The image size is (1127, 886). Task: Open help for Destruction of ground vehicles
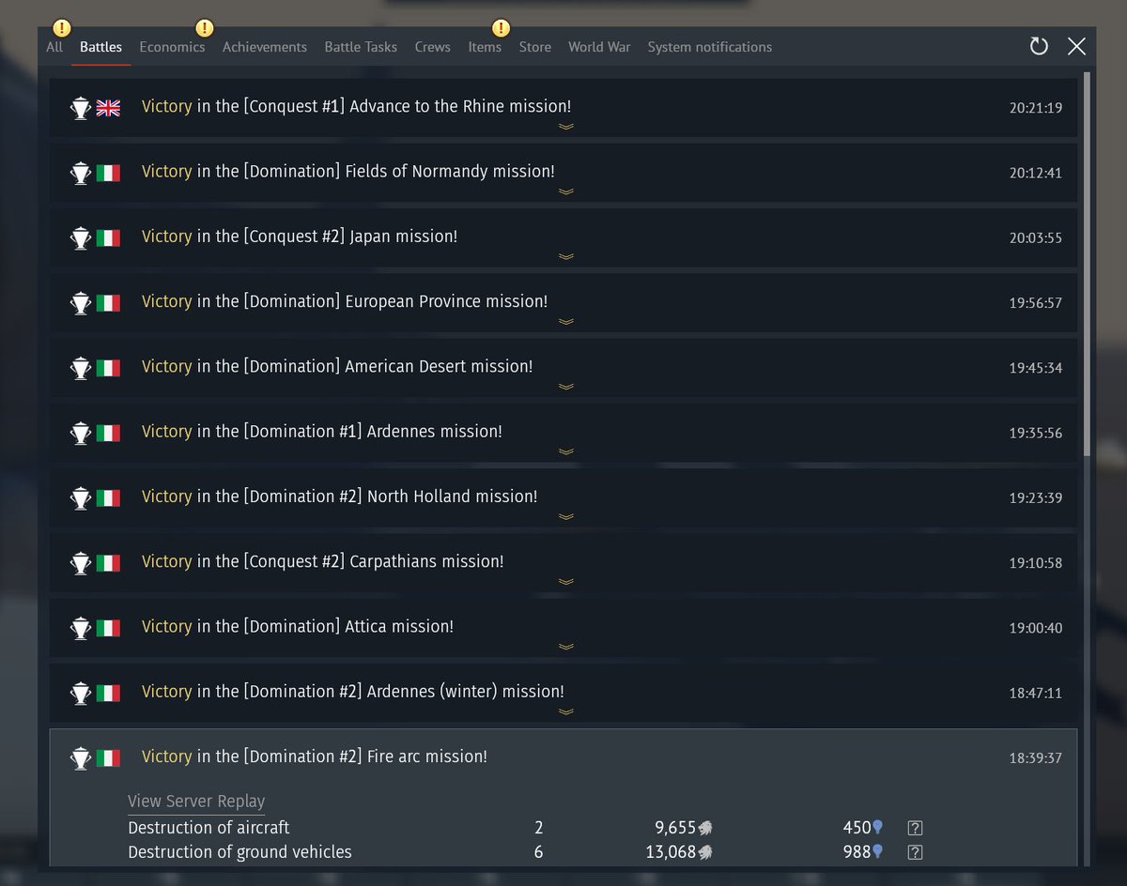[x=916, y=852]
